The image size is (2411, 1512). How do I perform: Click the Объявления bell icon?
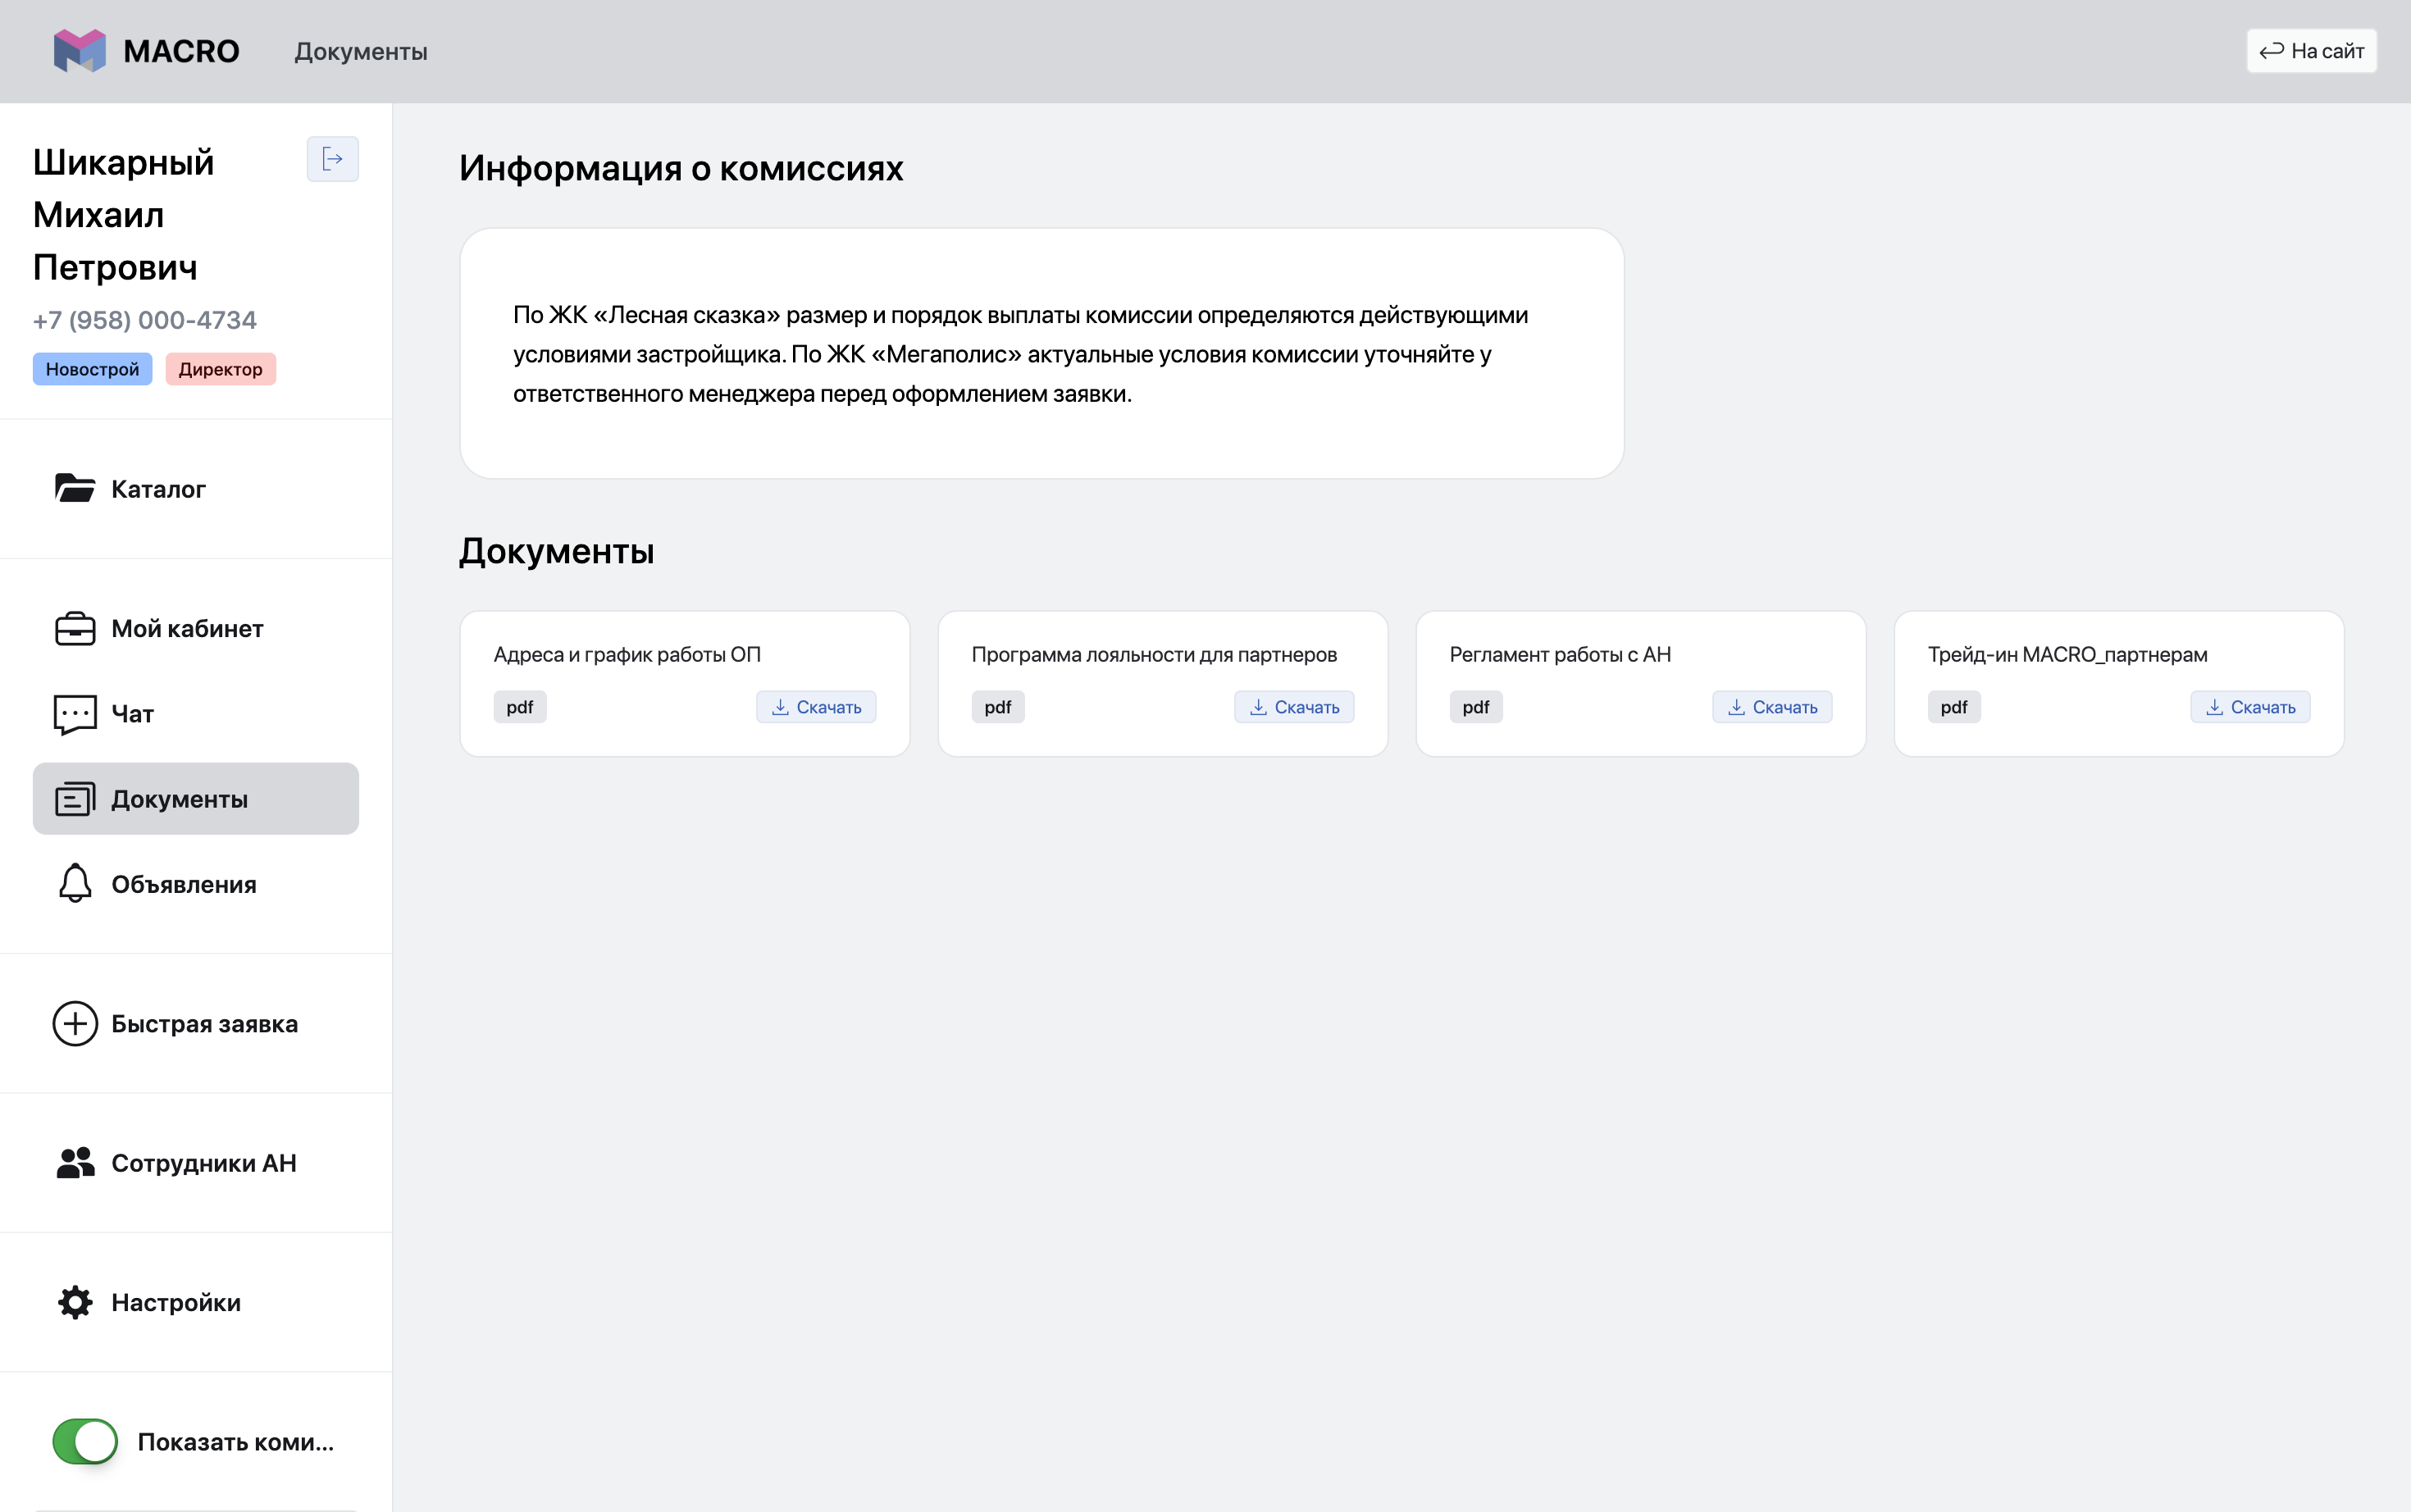point(75,884)
